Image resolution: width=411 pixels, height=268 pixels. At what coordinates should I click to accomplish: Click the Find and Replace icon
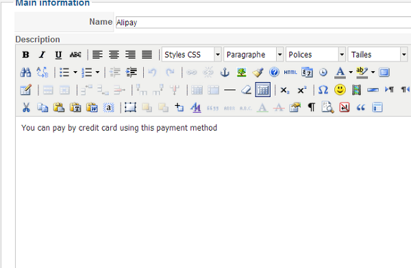[42, 72]
